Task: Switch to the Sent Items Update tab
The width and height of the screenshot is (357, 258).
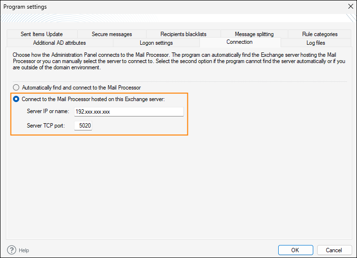Action: click(42, 34)
